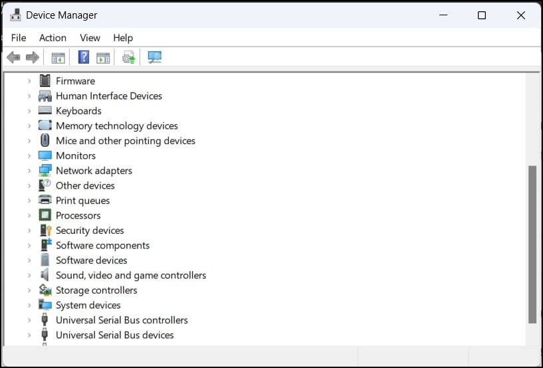This screenshot has height=368, width=543.
Task: Select the mouse icon for pointing devices
Action: (45, 141)
